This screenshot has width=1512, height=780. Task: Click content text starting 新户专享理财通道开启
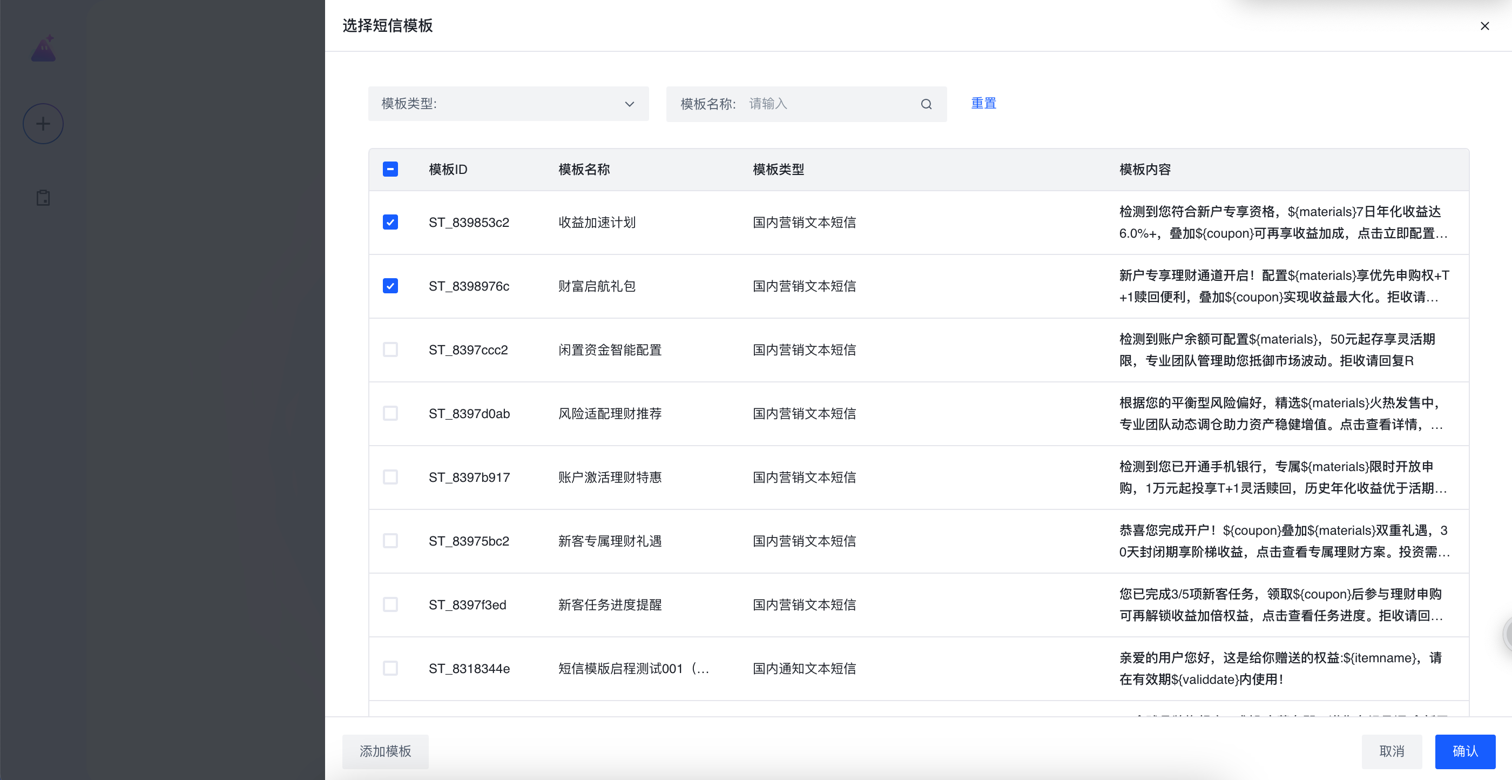coord(1284,287)
